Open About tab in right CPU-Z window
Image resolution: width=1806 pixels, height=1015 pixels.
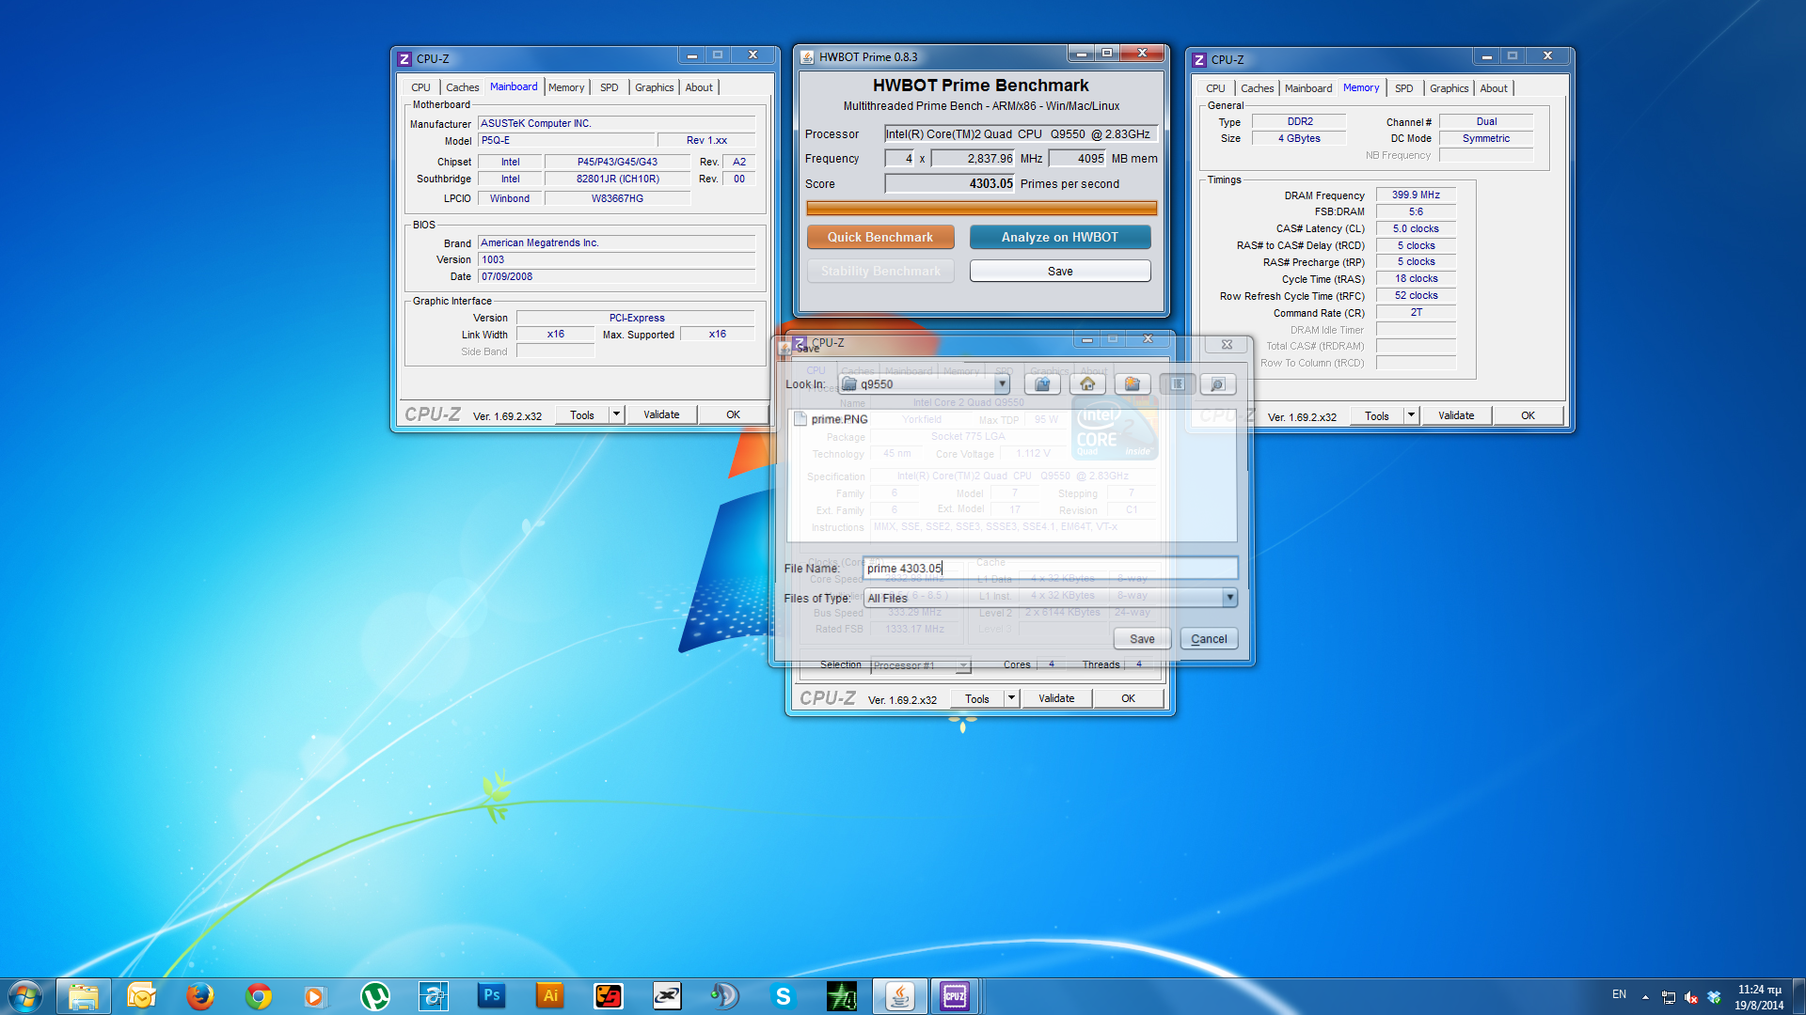(x=1493, y=88)
